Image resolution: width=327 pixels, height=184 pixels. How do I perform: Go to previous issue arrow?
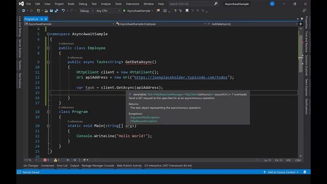68,160
